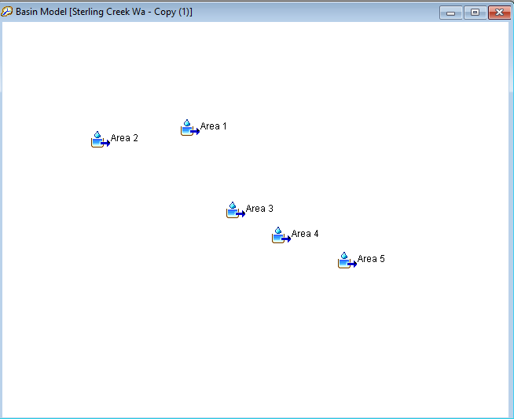Click the blue arrow on Area 2 icon

(106, 143)
